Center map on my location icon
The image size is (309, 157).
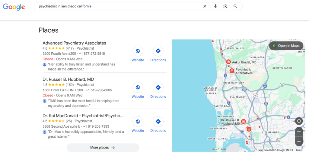pyautogui.click(x=299, y=121)
